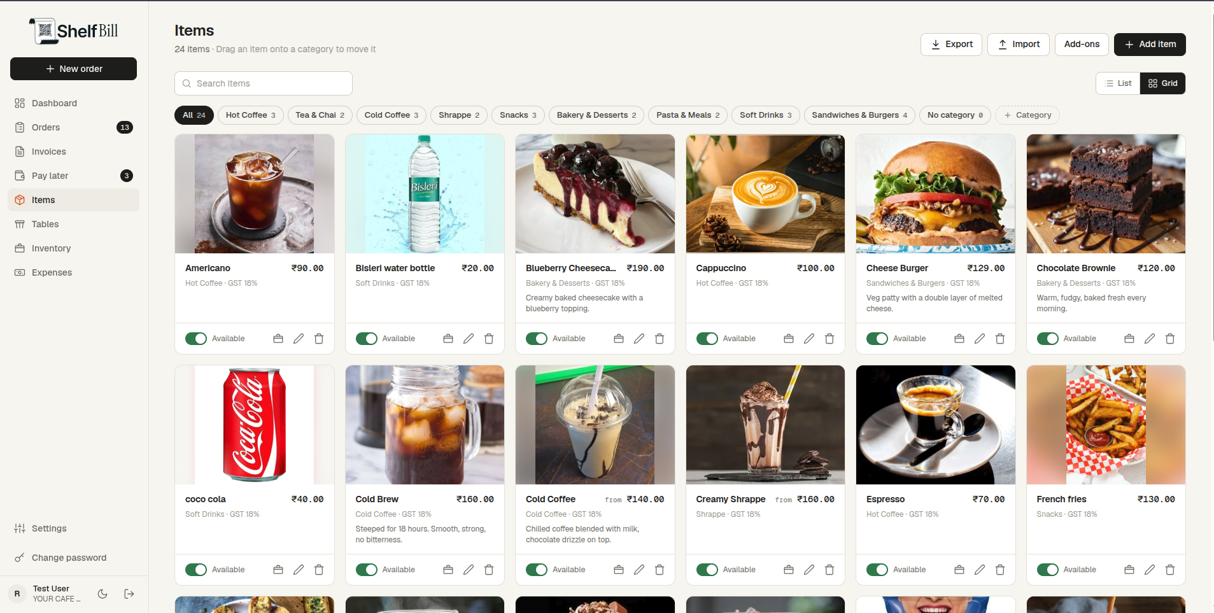This screenshot has height=613, width=1214.
Task: Go to Inventory in the sidebar
Action: pyautogui.click(x=73, y=248)
